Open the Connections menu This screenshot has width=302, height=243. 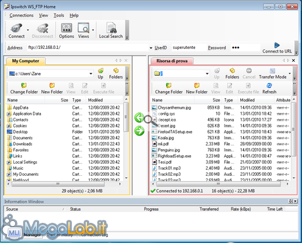(21, 15)
